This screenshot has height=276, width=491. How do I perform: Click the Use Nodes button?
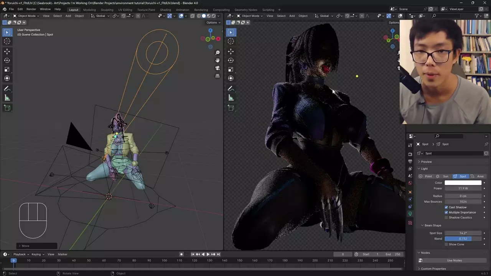point(454,261)
